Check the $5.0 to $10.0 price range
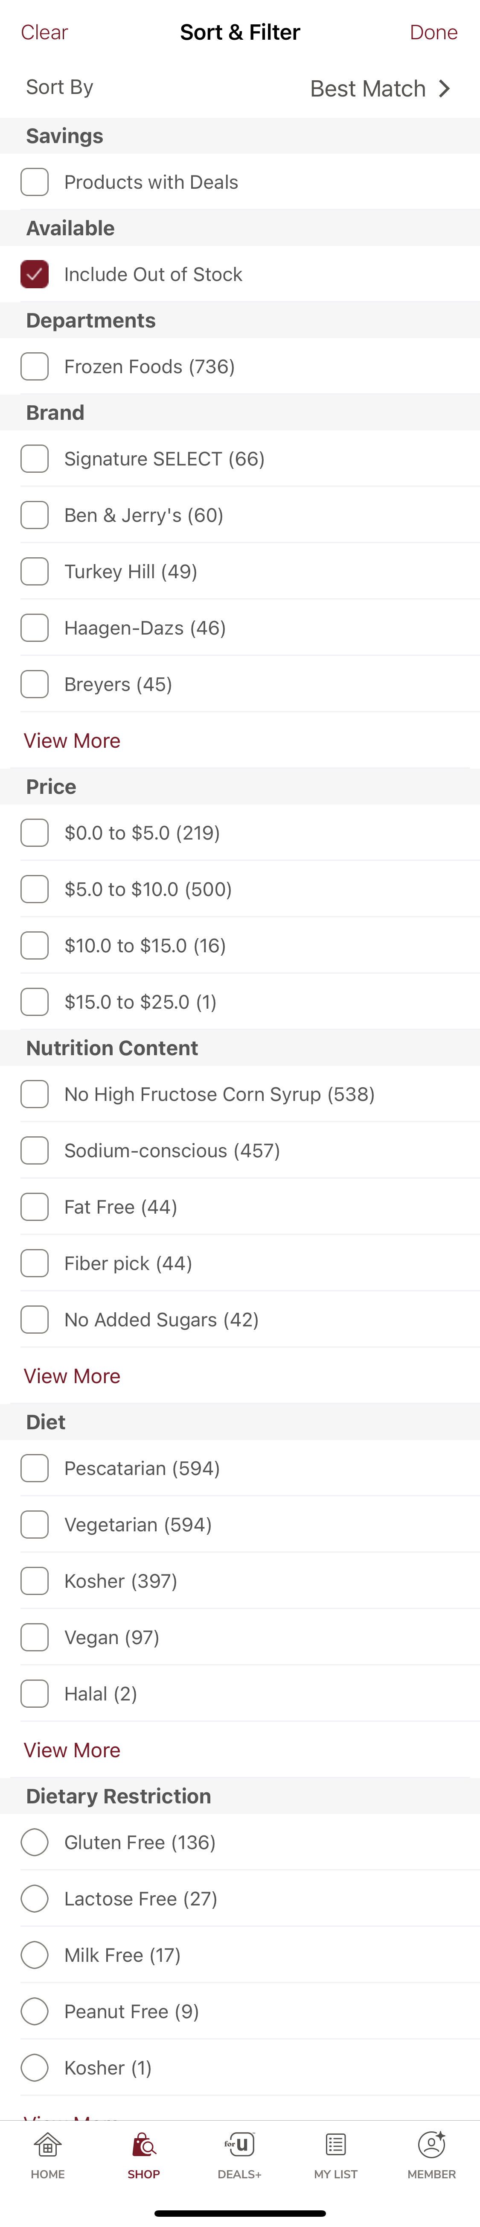This screenshot has height=2227, width=480. (35, 890)
